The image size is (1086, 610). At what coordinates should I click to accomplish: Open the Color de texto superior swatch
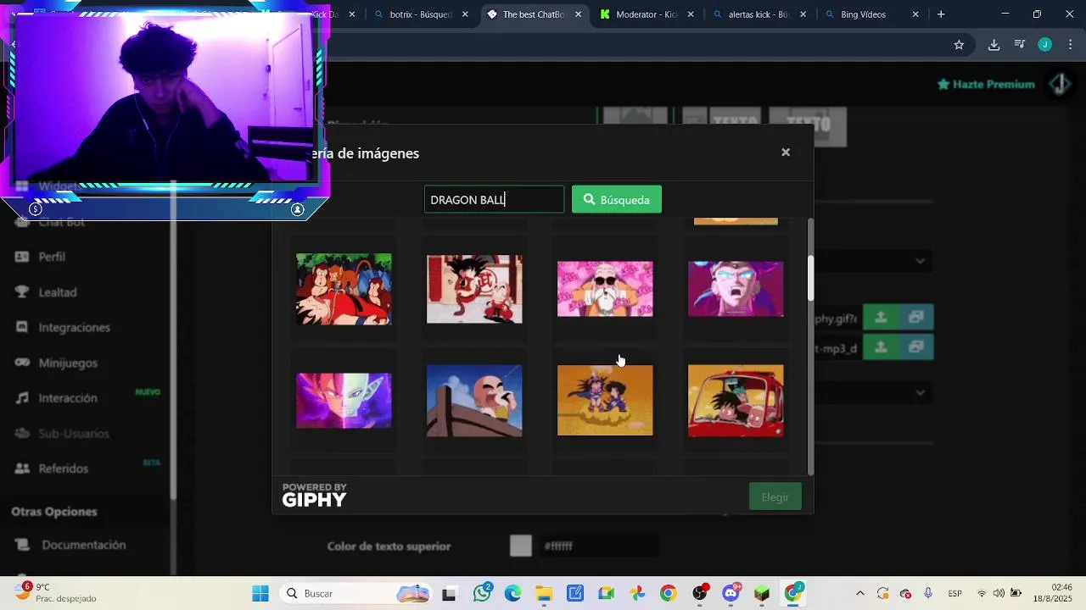521,546
